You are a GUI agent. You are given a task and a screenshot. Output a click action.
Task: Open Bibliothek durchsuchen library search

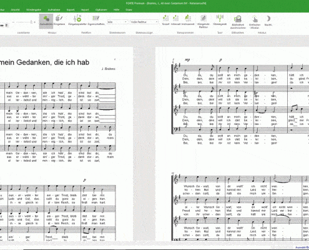pos(238,22)
